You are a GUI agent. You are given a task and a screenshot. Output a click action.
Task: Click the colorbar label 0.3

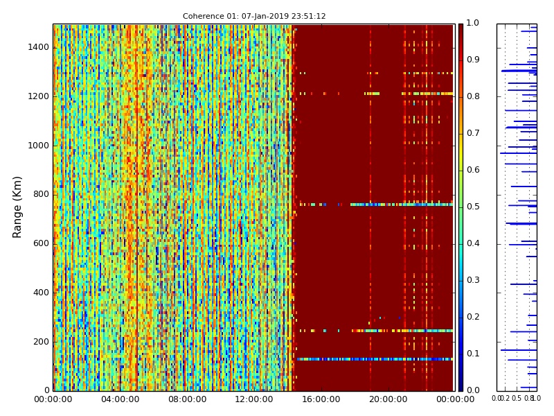(x=473, y=280)
